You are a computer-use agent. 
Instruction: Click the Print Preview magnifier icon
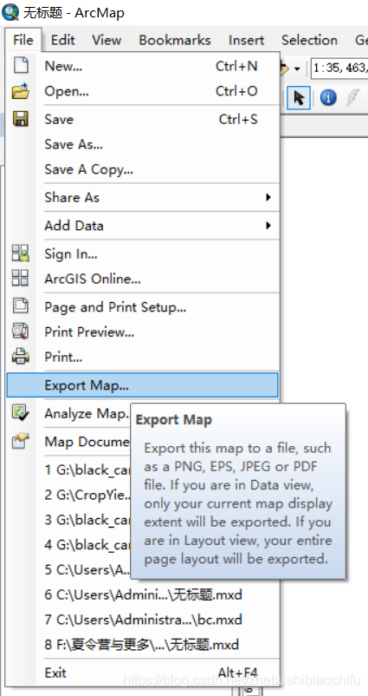click(x=21, y=332)
